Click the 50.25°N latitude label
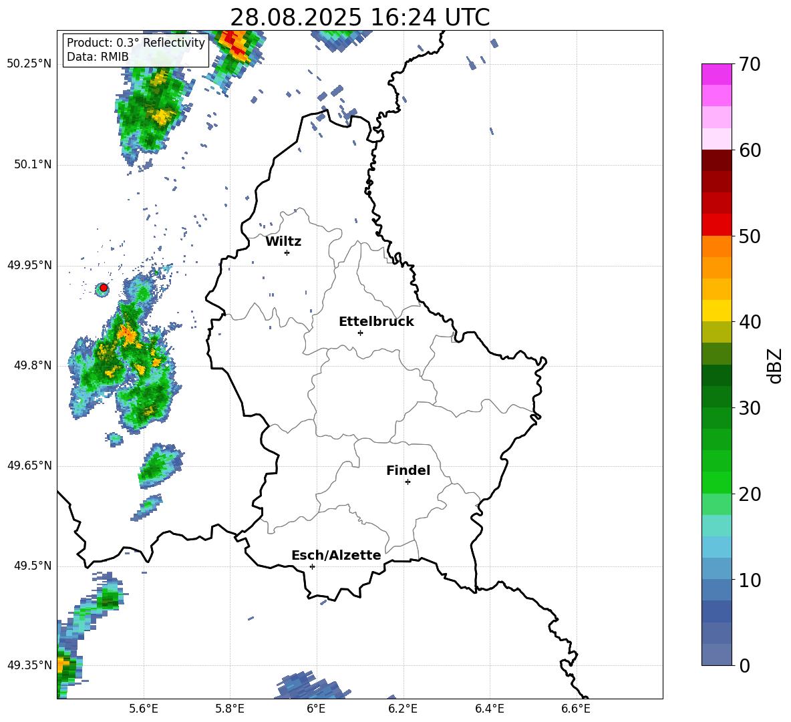This screenshot has height=722, width=791. coord(29,64)
